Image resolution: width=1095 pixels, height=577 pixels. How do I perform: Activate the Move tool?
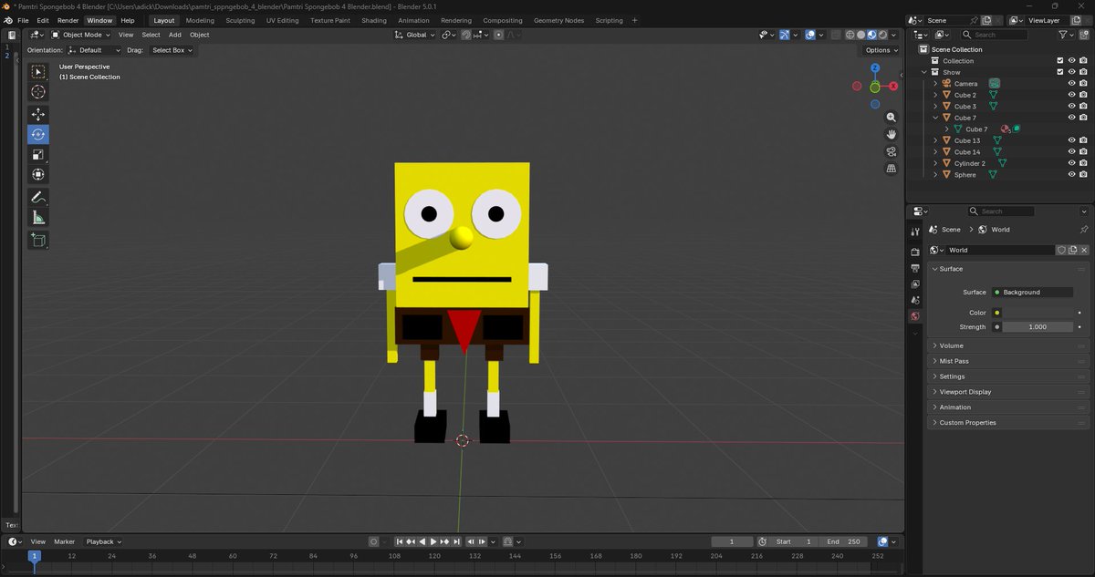(x=38, y=114)
